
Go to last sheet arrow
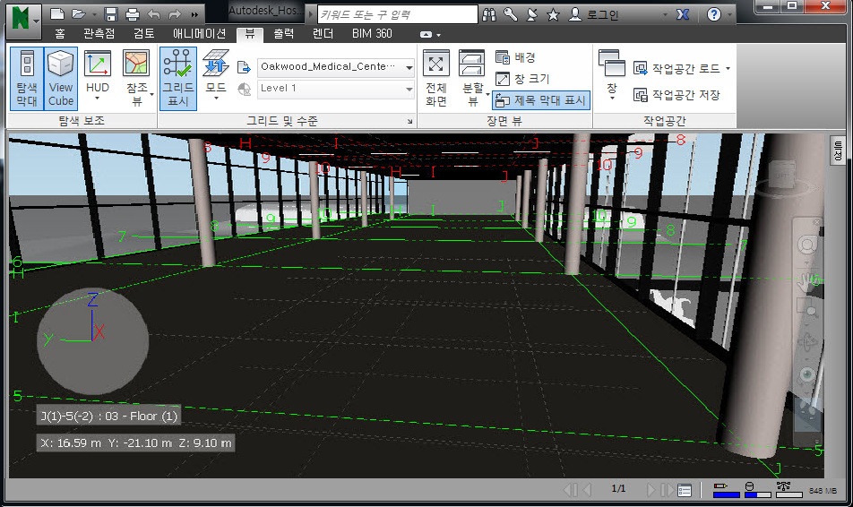pyautogui.click(x=667, y=490)
